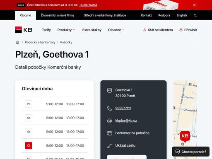The height and width of the screenshot is (159, 212).
Task: Click the Otevírací doba heading
Action: pyautogui.click(x=37, y=89)
